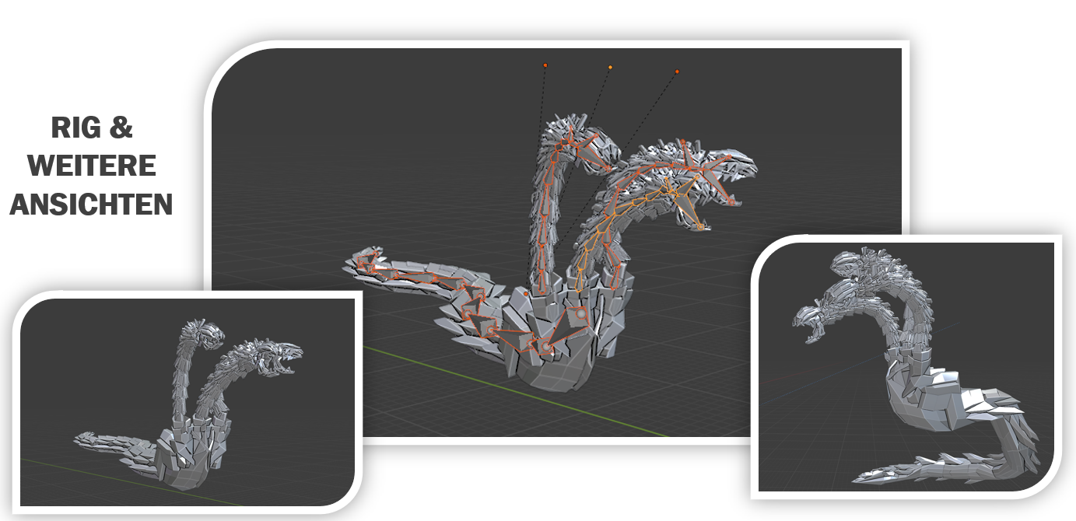
Task: Open the large rig view with orange armature
Action: [556, 242]
